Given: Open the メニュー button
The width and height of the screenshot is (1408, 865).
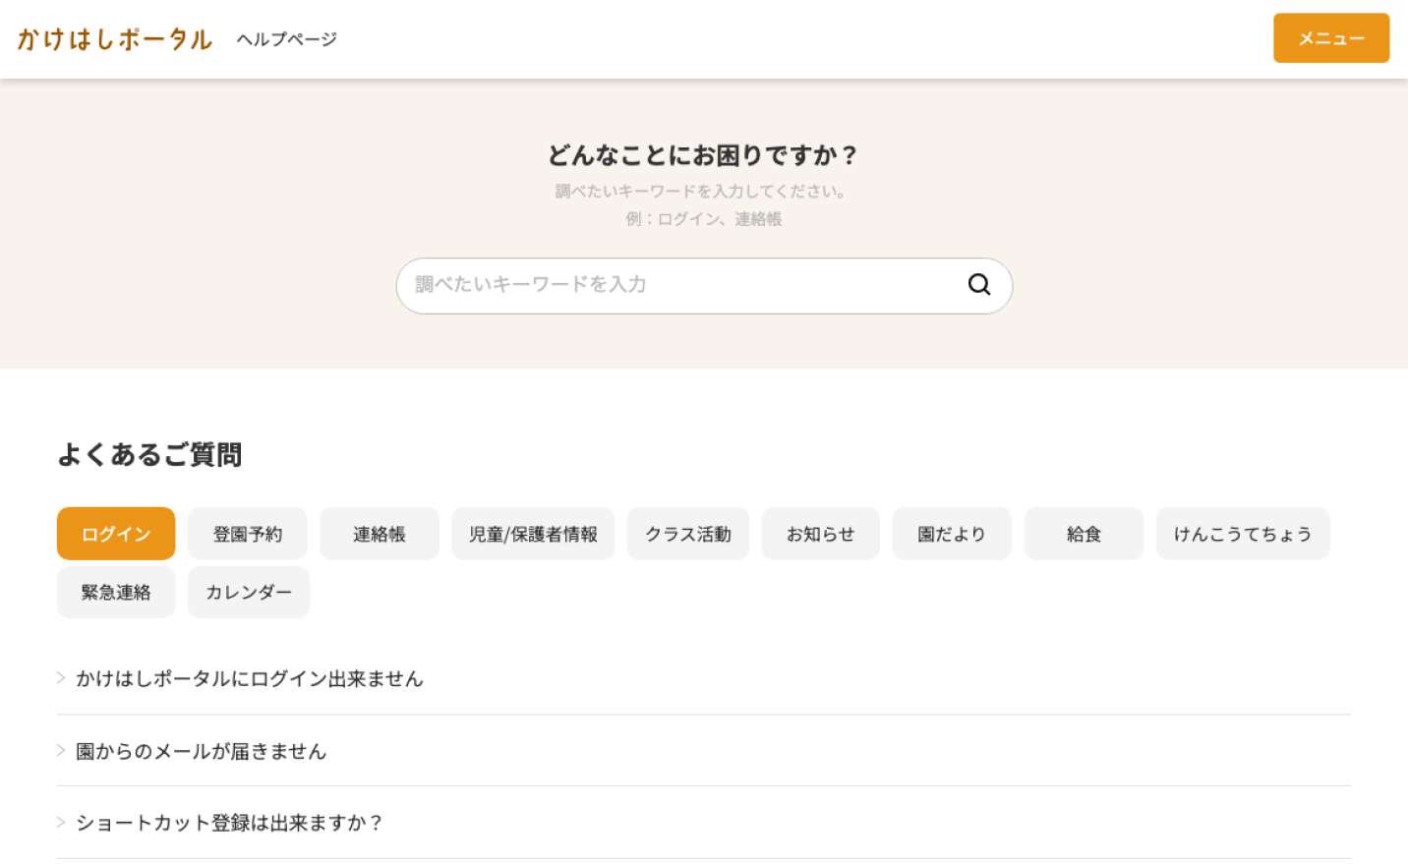Looking at the screenshot, I should [x=1330, y=38].
